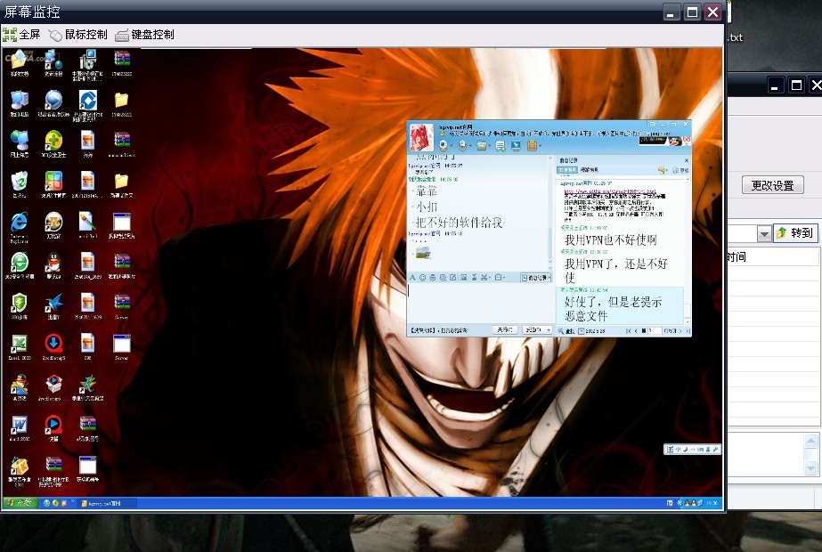Click the 关闭 close button in chat

click(x=505, y=329)
